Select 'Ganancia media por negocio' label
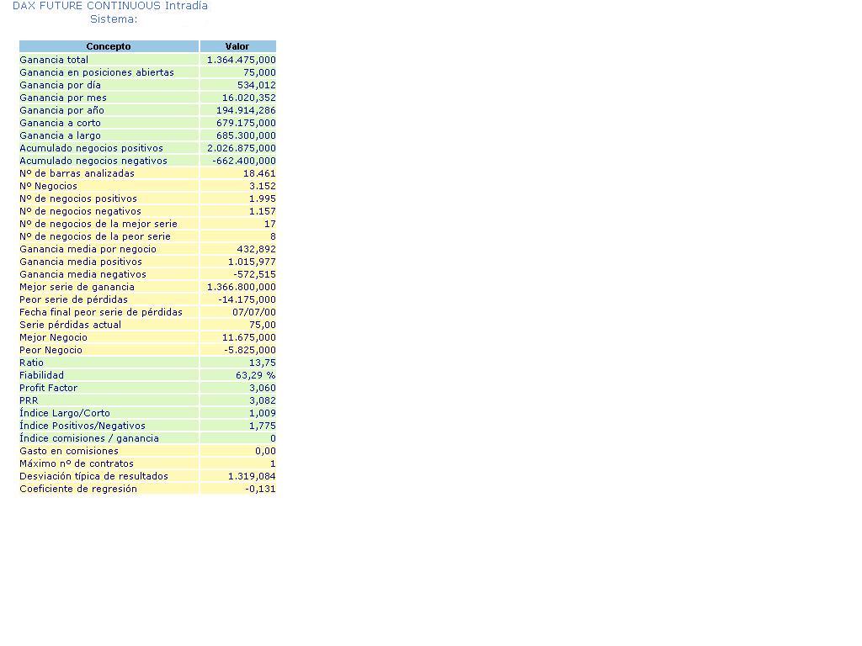 (x=88, y=249)
